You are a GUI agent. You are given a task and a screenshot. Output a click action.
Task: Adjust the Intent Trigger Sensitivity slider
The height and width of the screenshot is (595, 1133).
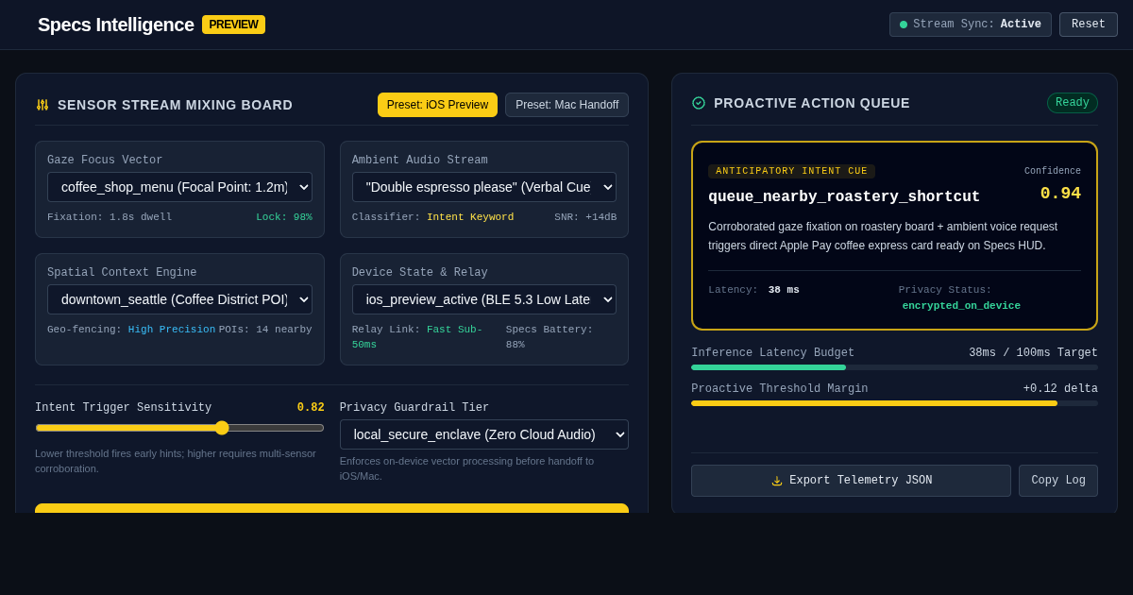[x=179, y=428]
